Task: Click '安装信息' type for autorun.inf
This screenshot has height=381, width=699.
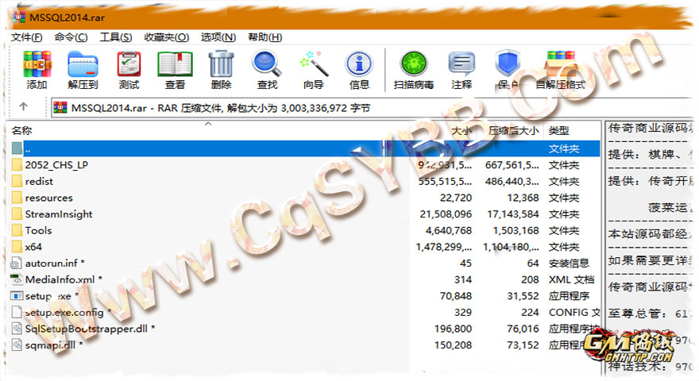Action: (x=569, y=264)
